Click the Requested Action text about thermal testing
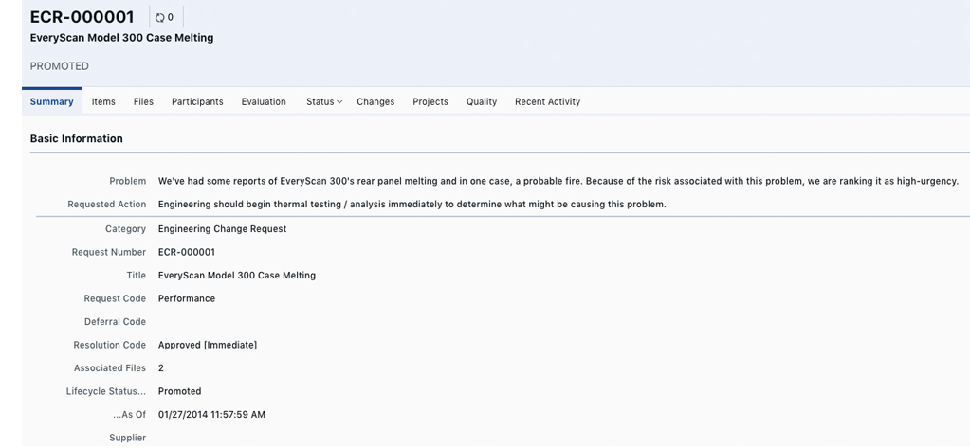This screenshot has width=970, height=448. (412, 204)
